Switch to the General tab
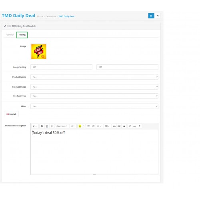 point(10,35)
